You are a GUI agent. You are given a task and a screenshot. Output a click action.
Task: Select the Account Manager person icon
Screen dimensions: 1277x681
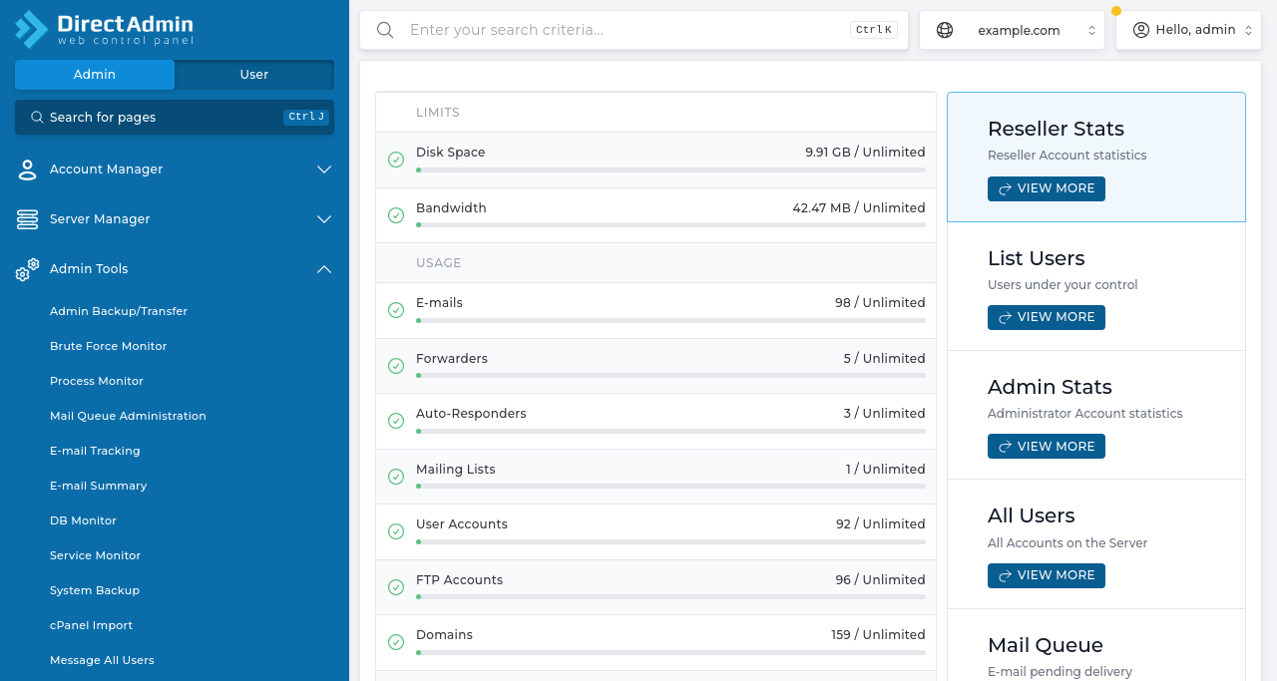coord(27,170)
